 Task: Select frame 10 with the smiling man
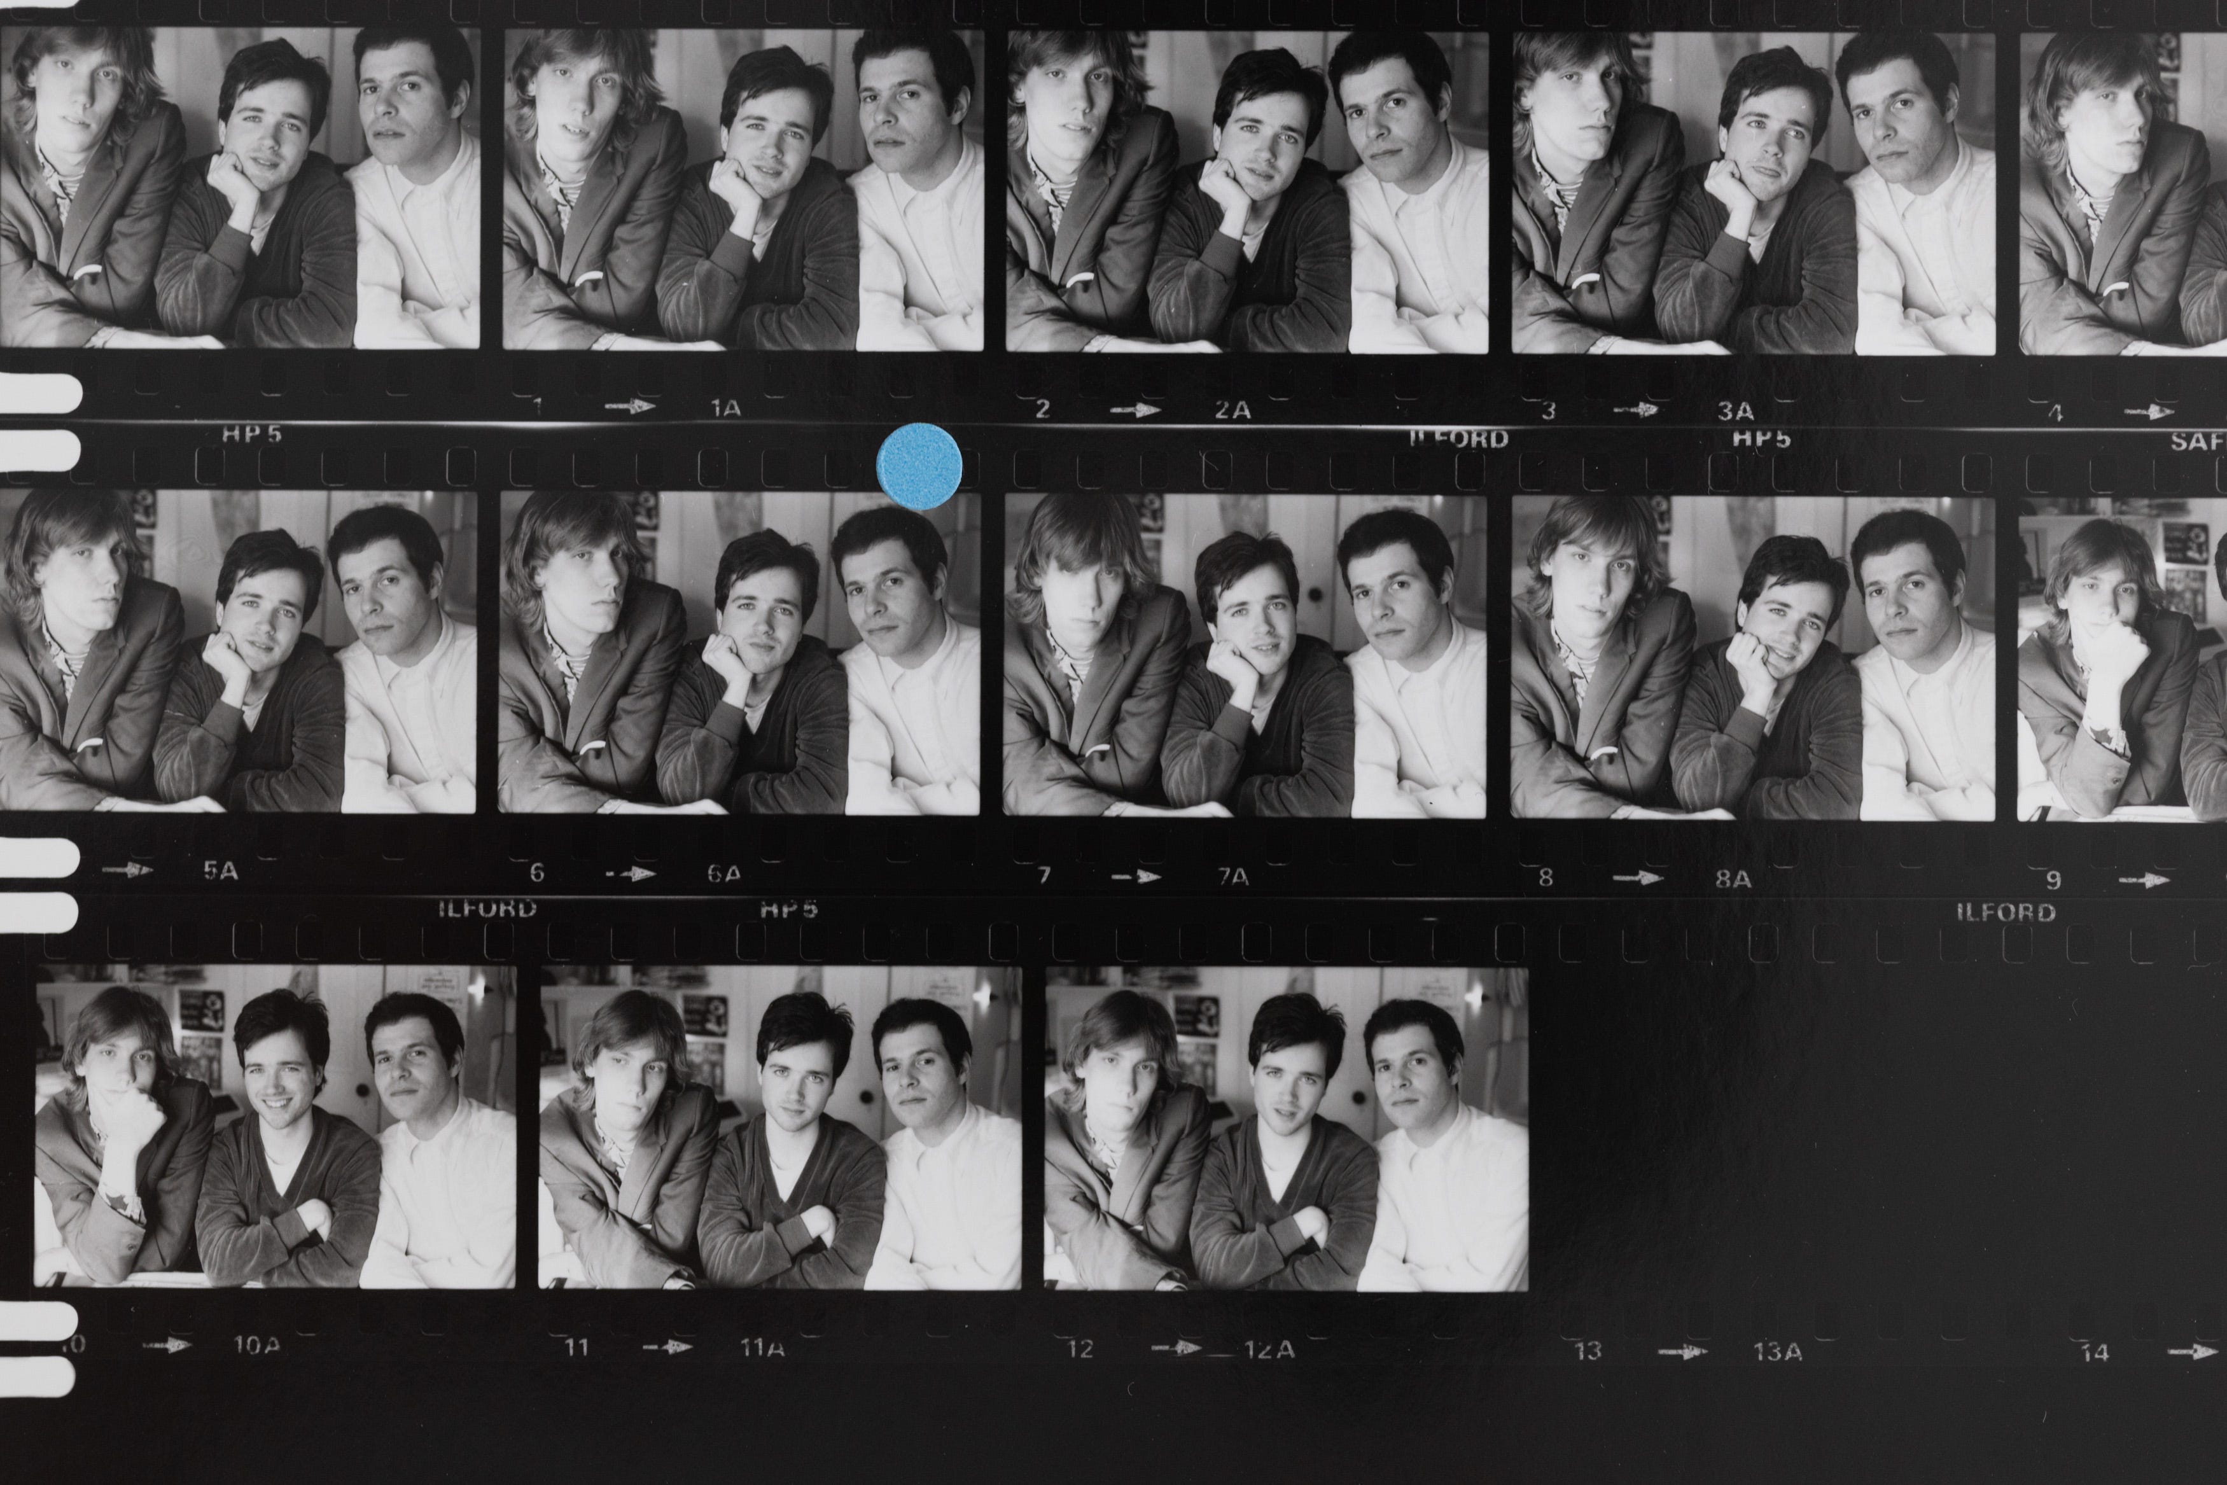coord(276,1126)
